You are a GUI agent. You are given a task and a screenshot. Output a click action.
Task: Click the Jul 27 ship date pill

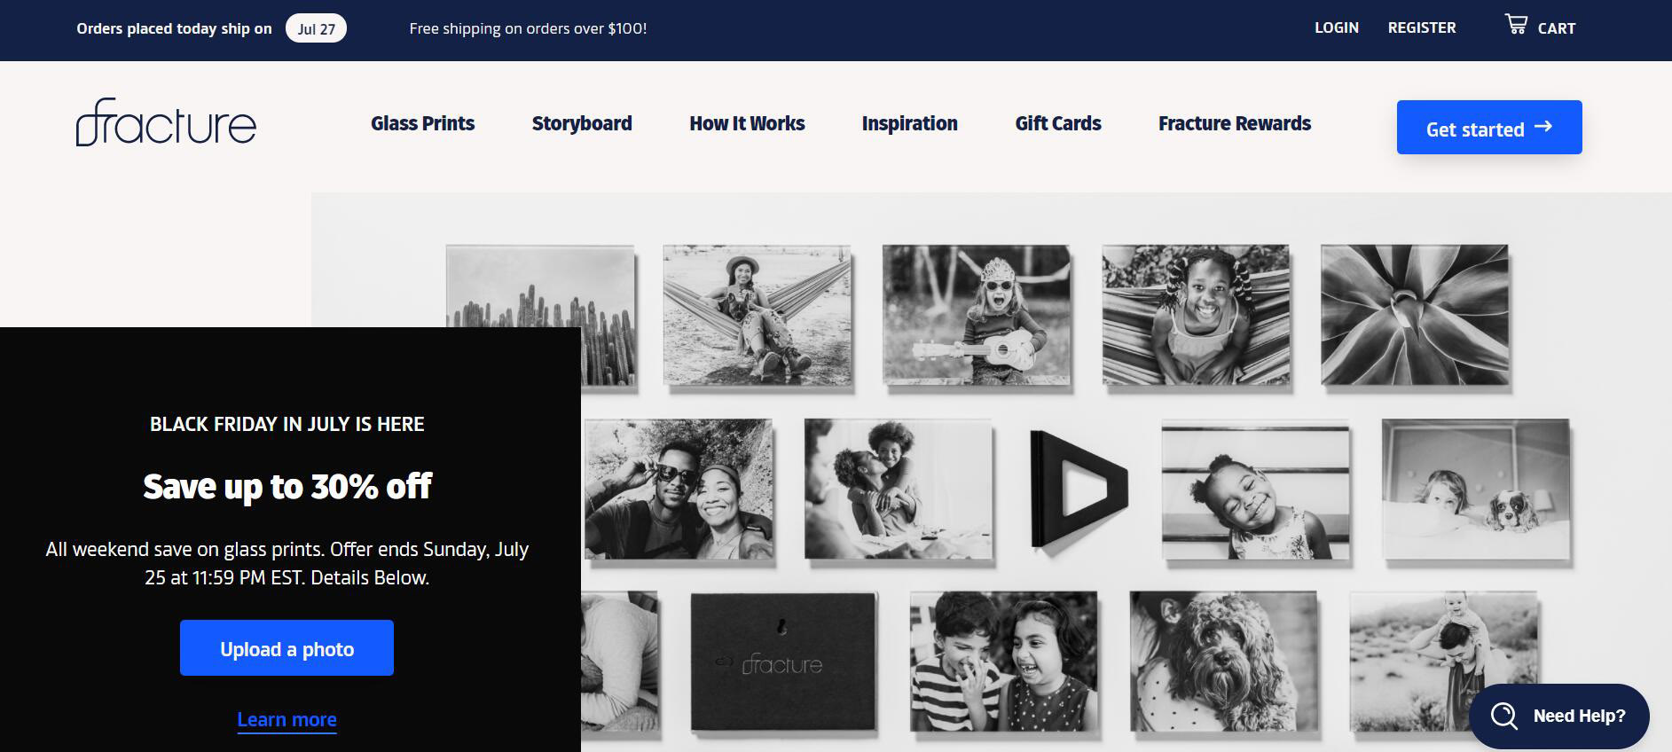[x=316, y=28]
